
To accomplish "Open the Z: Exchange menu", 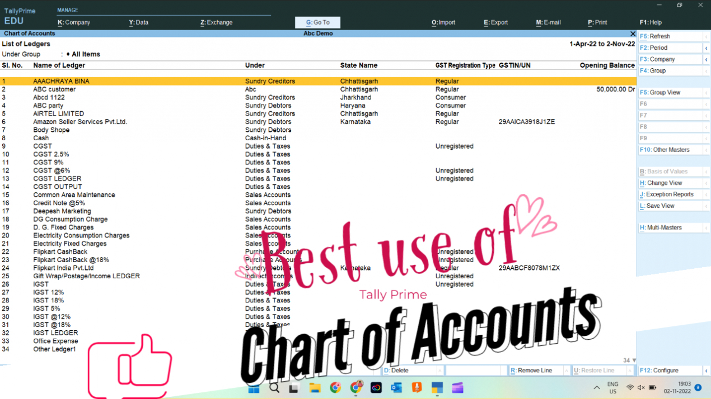I will point(217,22).
